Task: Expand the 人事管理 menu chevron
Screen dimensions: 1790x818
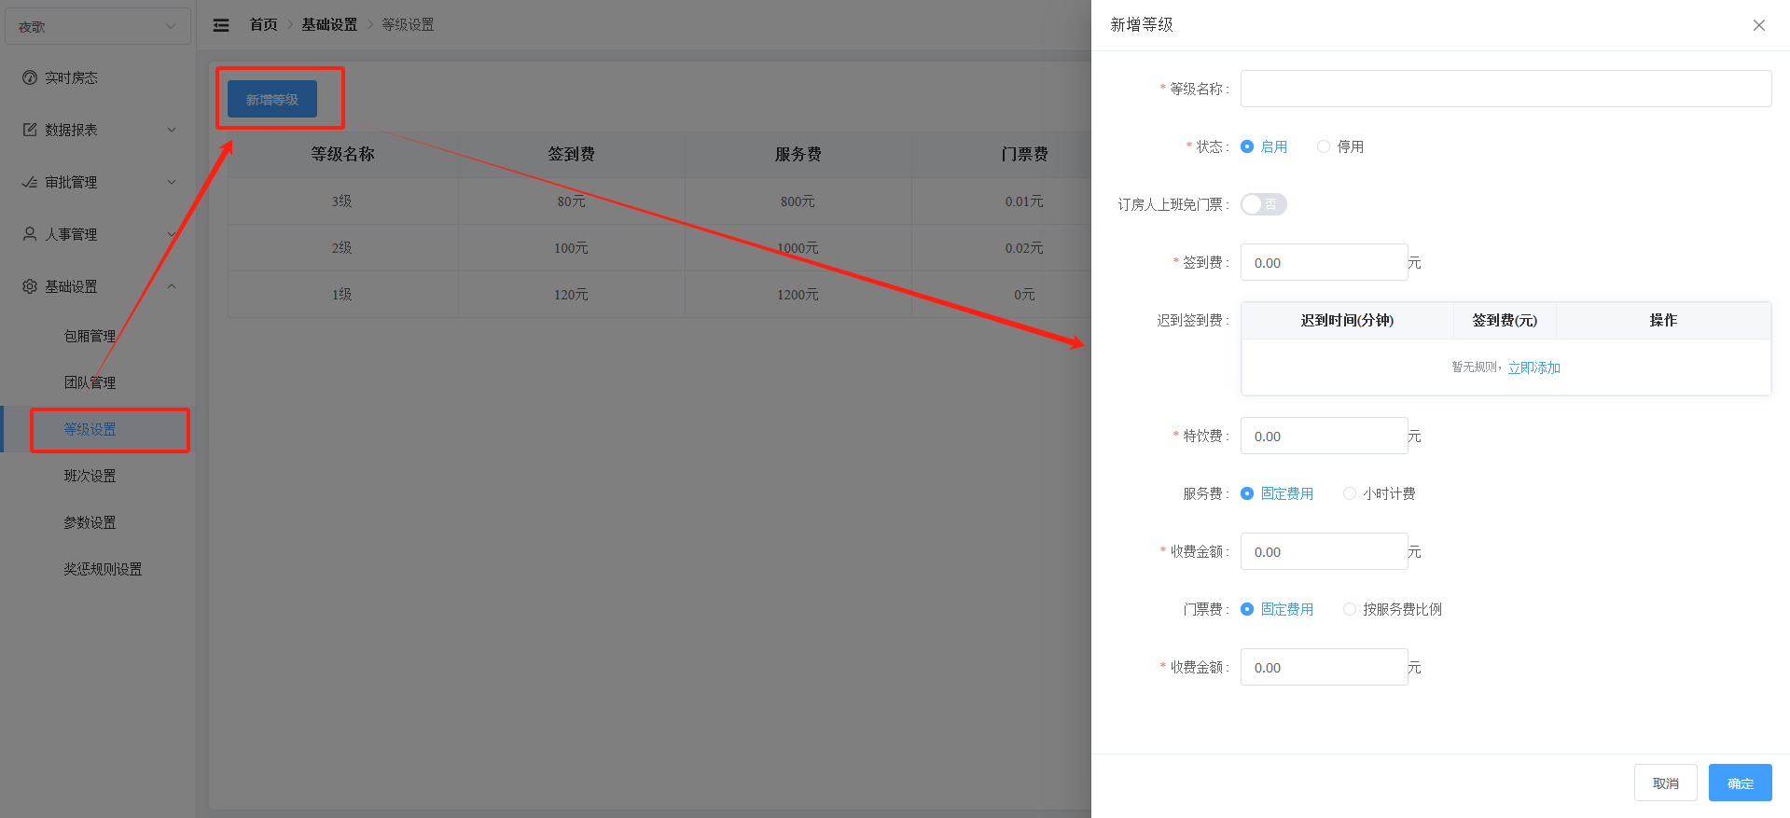Action: point(172,234)
